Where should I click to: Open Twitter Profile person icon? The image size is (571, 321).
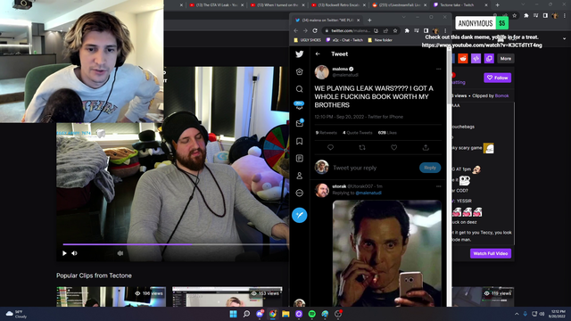pyautogui.click(x=300, y=176)
